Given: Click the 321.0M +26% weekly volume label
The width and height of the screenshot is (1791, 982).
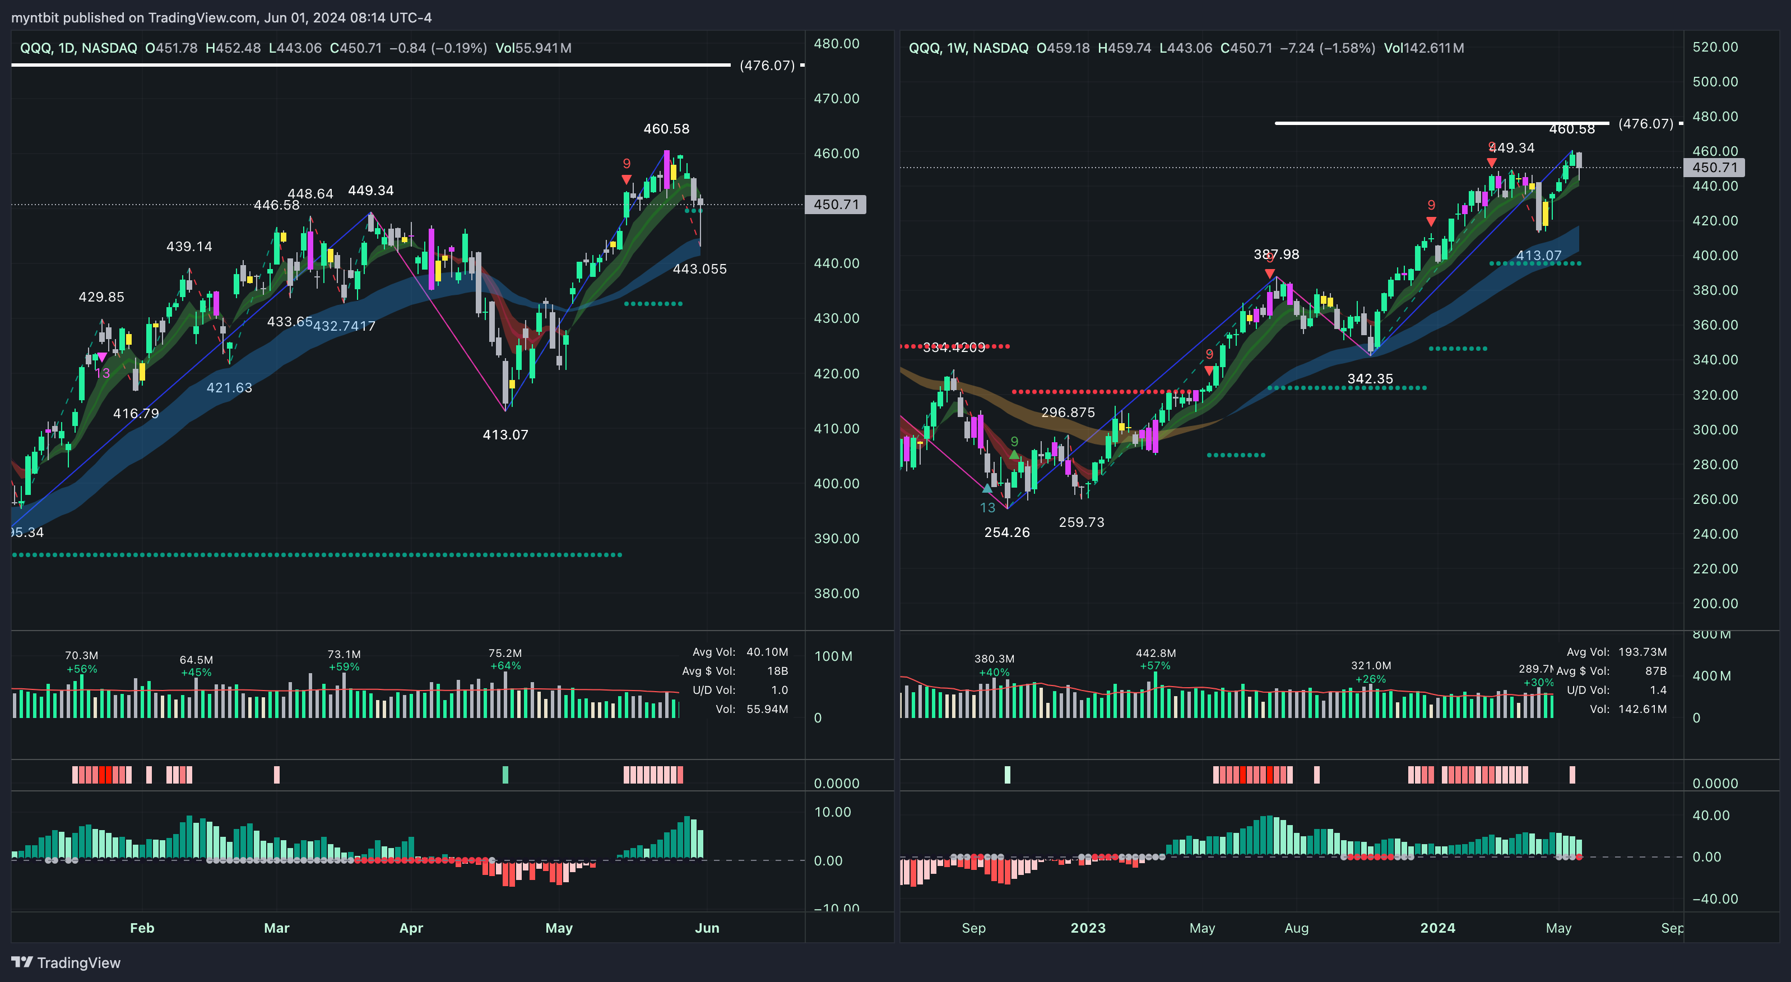Looking at the screenshot, I should [1371, 673].
